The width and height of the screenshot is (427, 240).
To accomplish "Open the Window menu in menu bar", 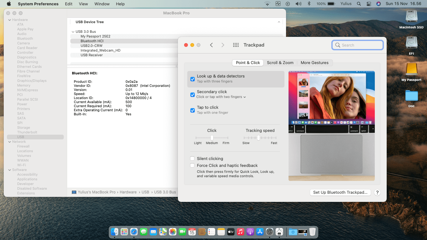I will 102,4.
